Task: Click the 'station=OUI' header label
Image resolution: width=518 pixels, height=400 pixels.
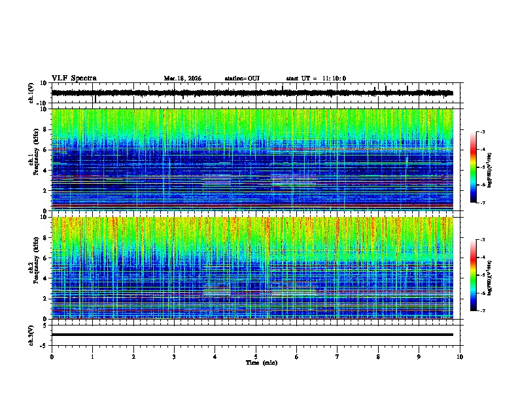Action: coord(242,78)
